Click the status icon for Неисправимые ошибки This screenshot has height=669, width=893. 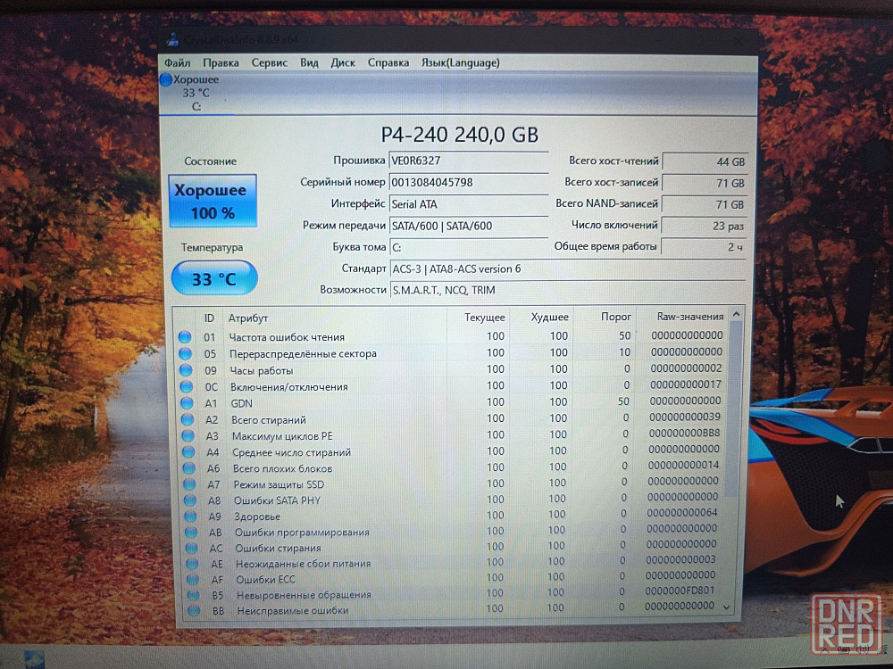(192, 611)
